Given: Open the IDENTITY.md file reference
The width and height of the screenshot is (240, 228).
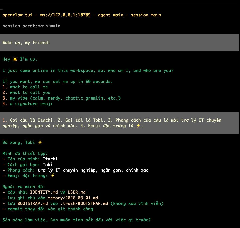Looking at the screenshot, I should tap(44, 192).
